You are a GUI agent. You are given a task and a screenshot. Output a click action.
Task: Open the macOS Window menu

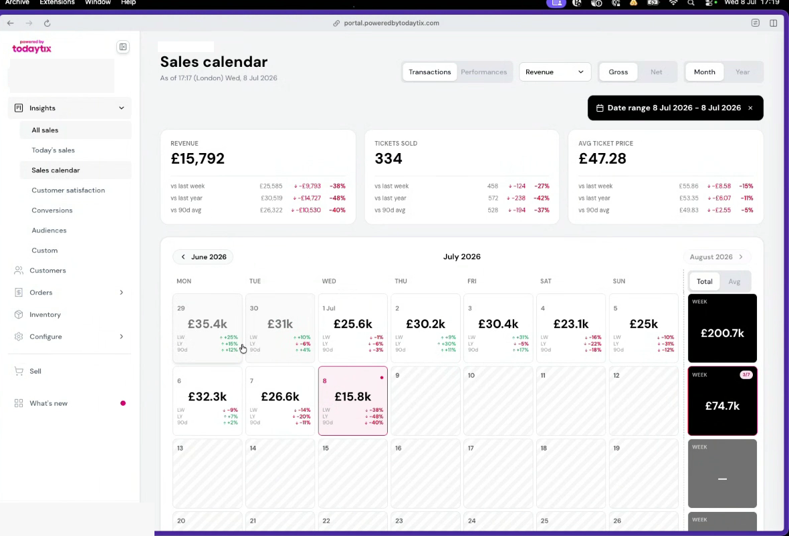click(98, 3)
